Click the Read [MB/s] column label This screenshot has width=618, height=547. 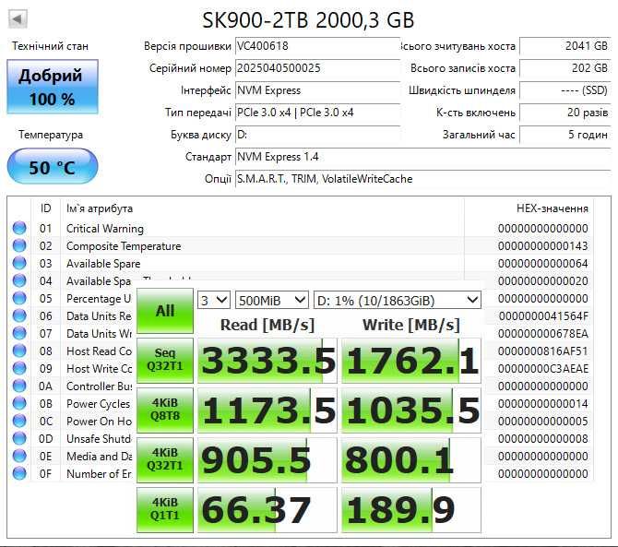pyautogui.click(x=267, y=325)
